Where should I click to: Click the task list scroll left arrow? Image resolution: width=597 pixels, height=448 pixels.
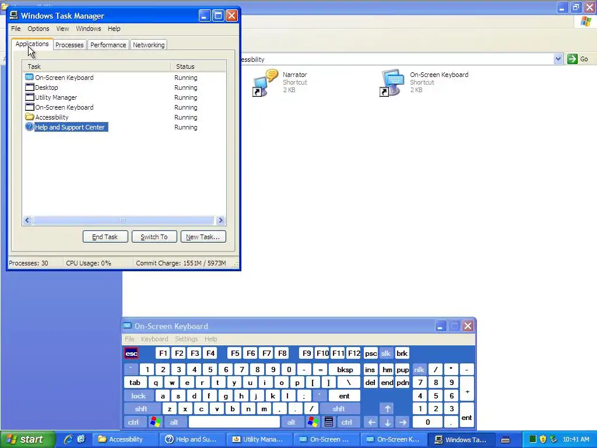pos(27,220)
